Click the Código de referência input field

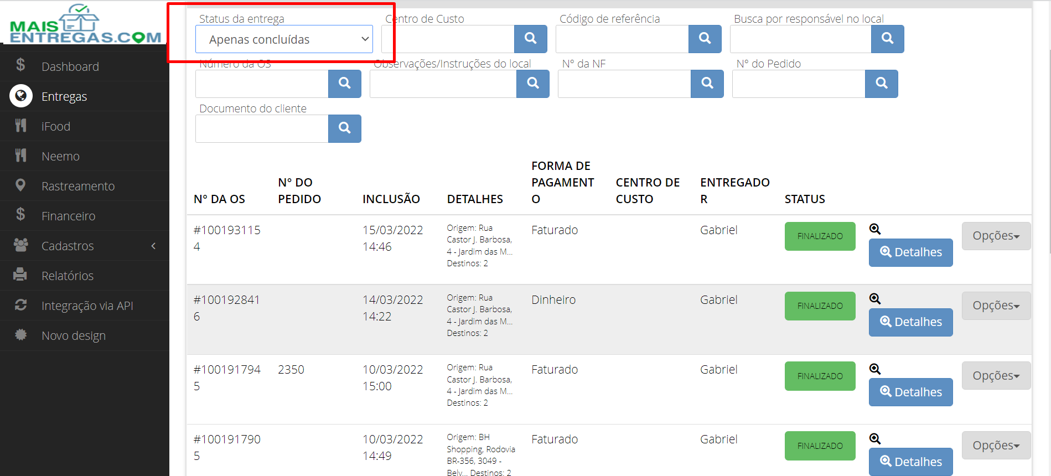622,39
